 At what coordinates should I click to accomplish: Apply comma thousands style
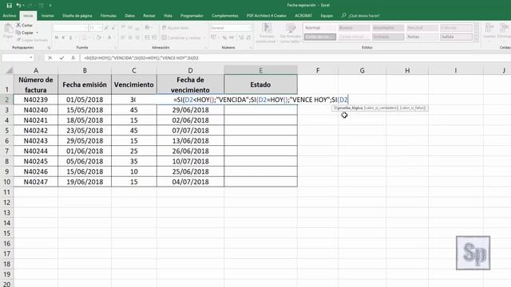[231, 37]
